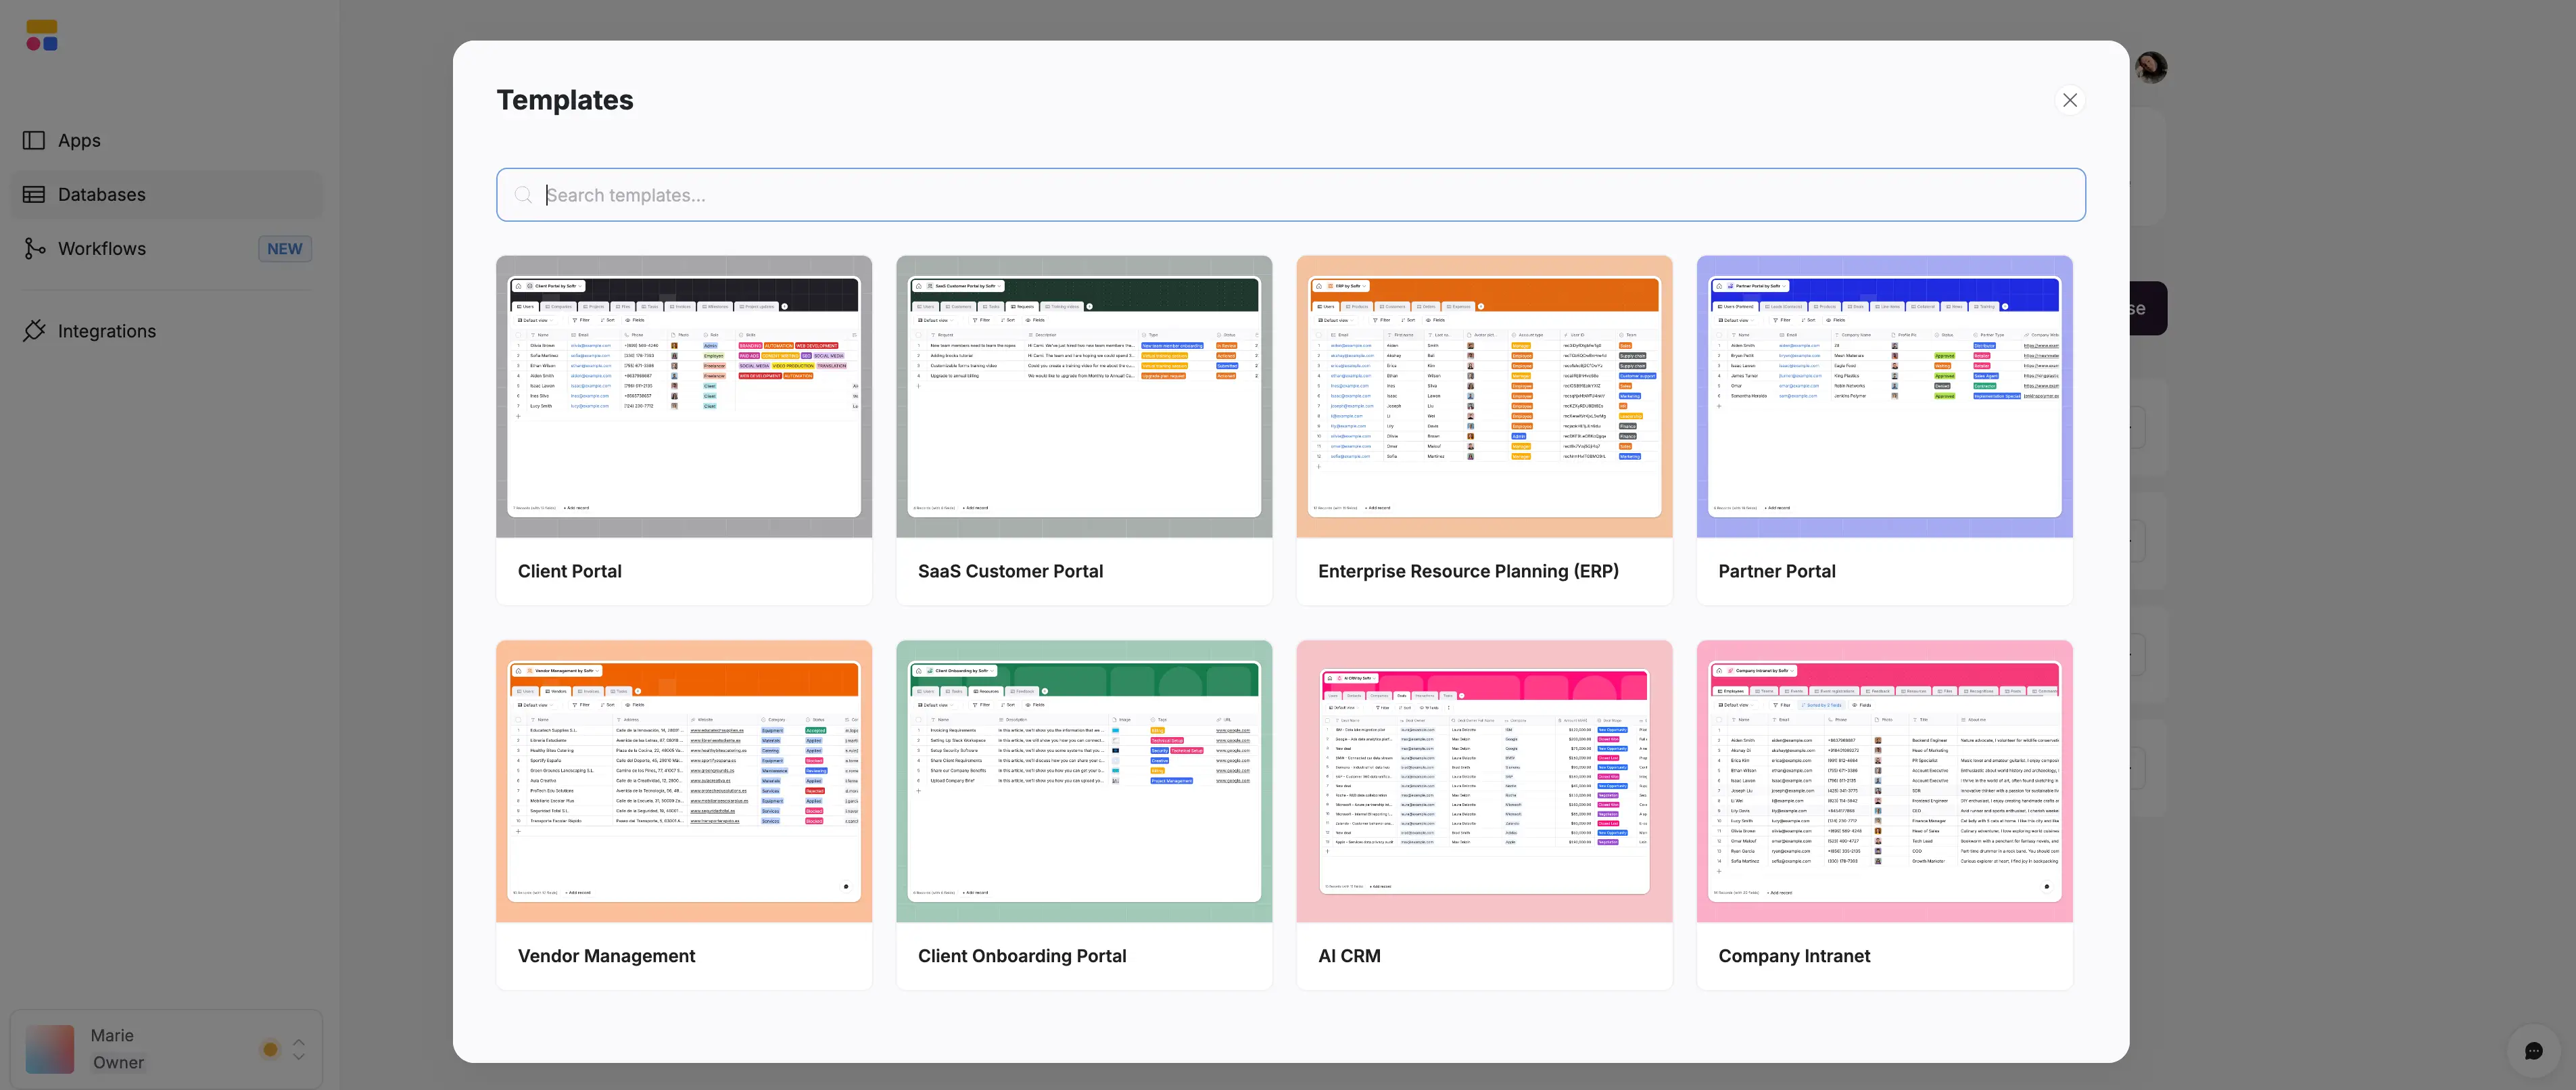Click the magnifier icon in the search bar
Screen dimensions: 2576x1090
523,194
